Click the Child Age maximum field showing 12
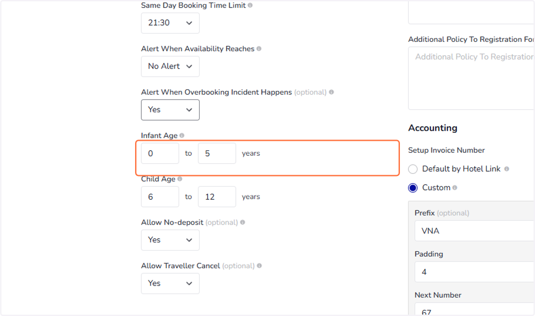The height and width of the screenshot is (316, 535). click(217, 197)
